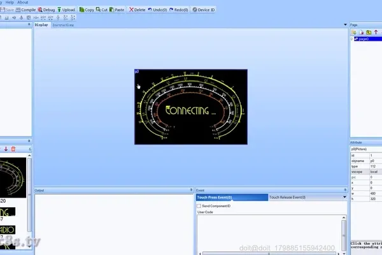Click the User Code vertical scrollbar thumb
Image resolution: width=382 pixels, height=255 pixels.
[344, 235]
